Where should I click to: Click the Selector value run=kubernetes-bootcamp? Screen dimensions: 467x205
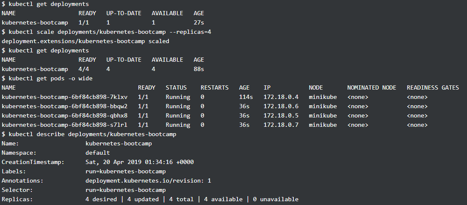coord(126,190)
